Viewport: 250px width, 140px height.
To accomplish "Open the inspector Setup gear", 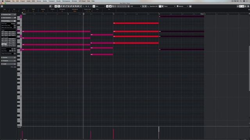I will 15,67.
